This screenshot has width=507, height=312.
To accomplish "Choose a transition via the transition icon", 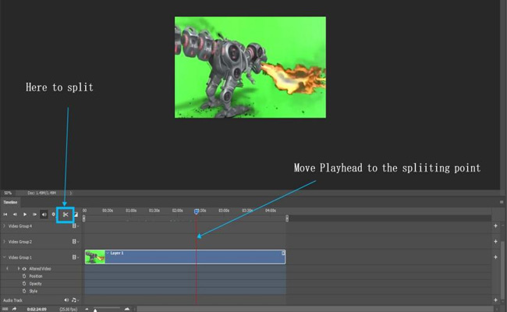I will click(76, 214).
